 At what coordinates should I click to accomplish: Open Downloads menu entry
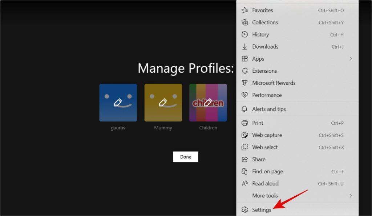click(298, 47)
